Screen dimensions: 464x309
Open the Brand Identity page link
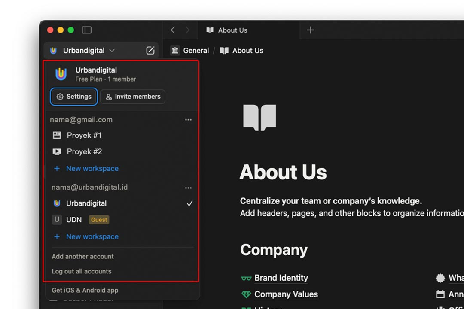pyautogui.click(x=281, y=278)
